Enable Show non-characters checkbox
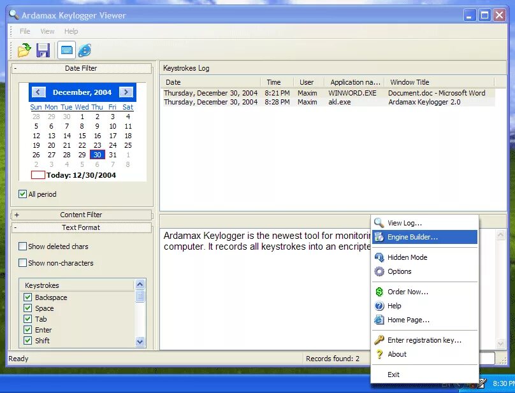The width and height of the screenshot is (515, 393). pyautogui.click(x=22, y=262)
